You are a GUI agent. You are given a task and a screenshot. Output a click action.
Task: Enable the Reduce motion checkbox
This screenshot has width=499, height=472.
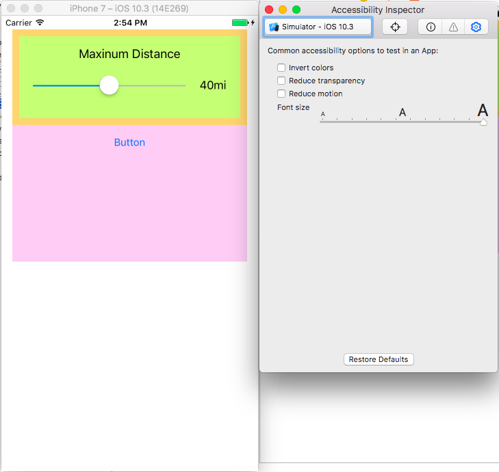[281, 94]
